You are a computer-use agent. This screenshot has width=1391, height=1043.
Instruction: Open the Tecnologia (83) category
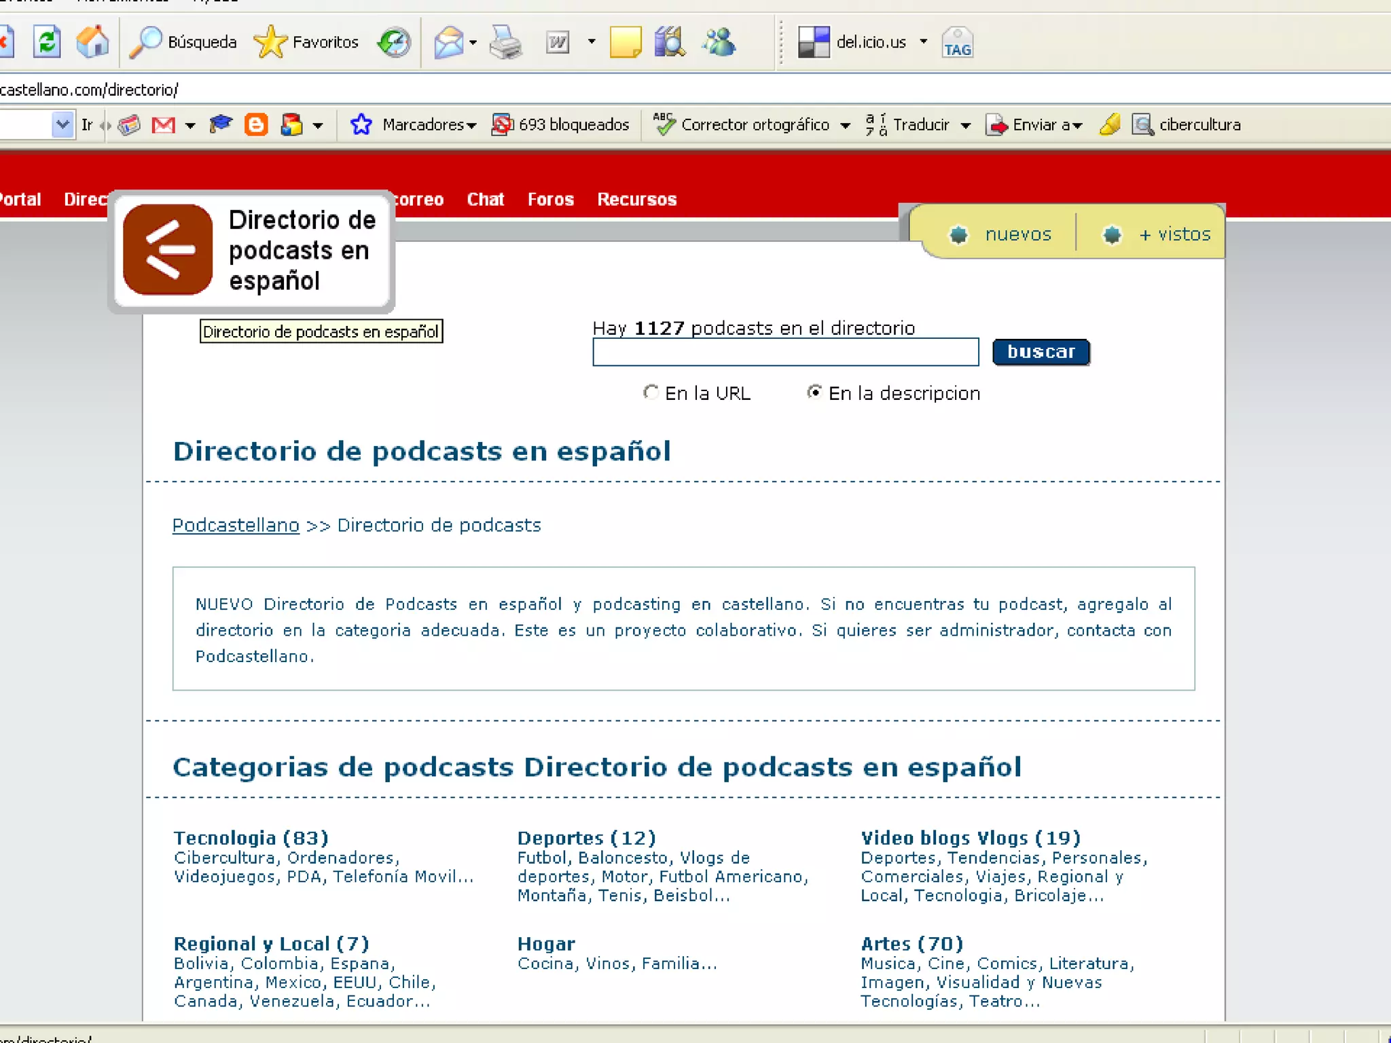(x=251, y=838)
